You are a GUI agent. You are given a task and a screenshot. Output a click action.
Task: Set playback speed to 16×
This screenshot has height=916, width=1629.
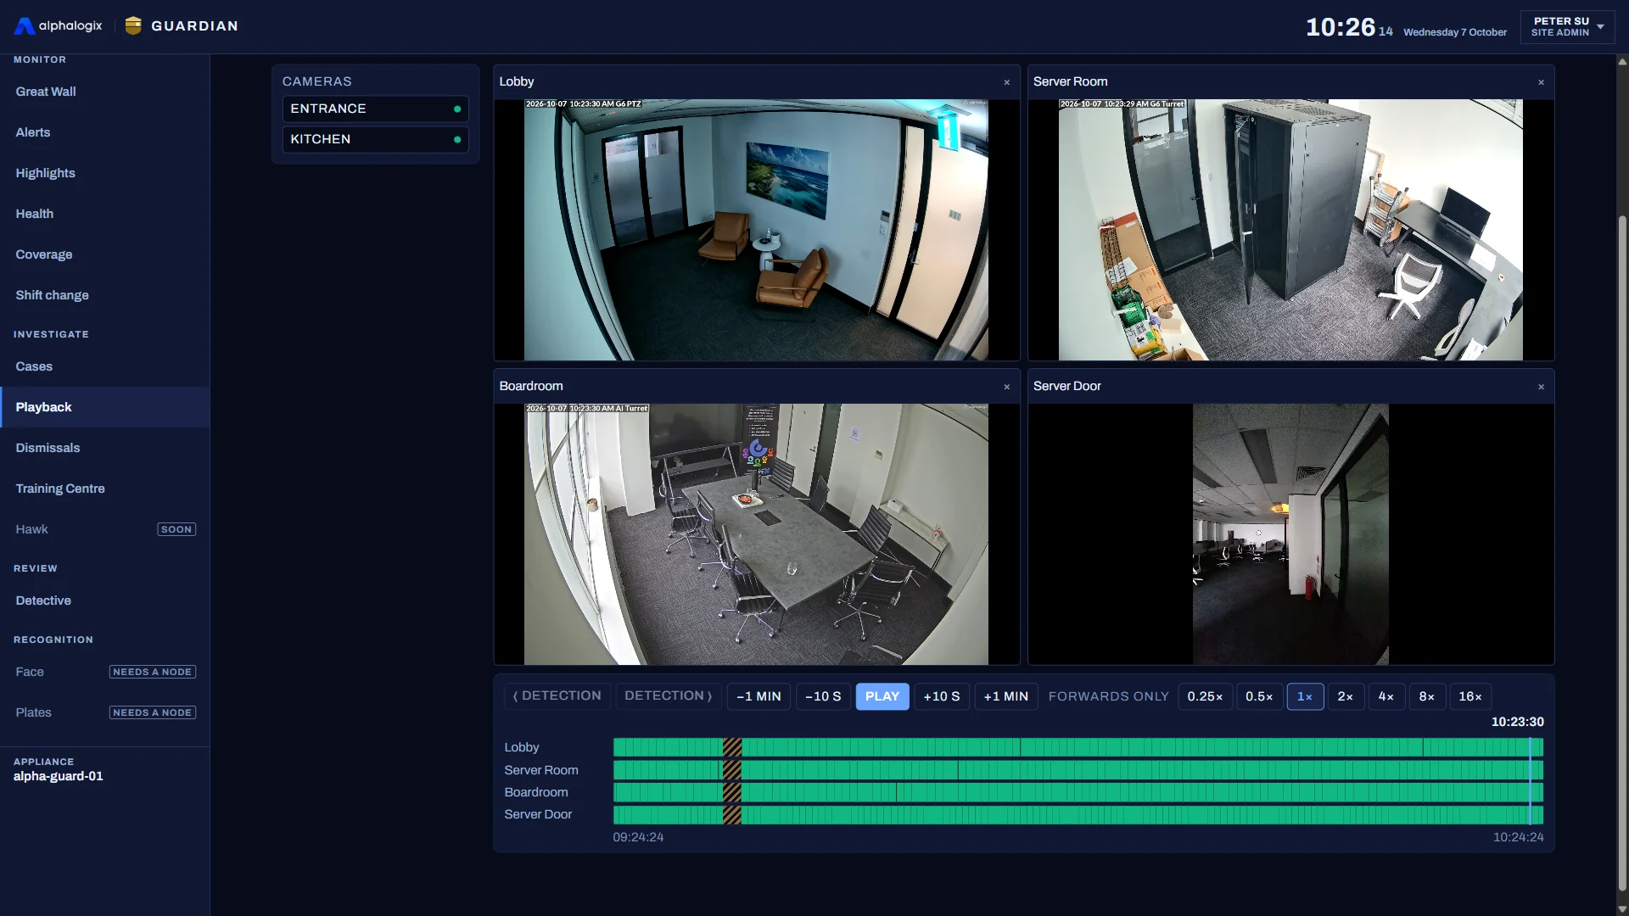1470,696
